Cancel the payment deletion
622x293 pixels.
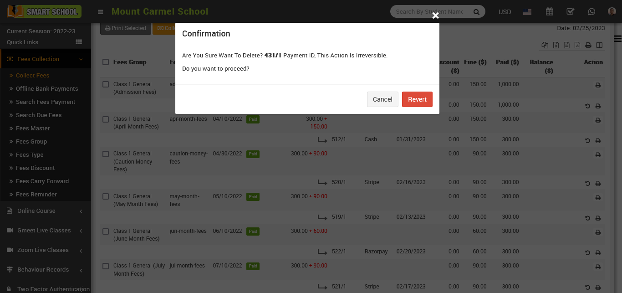click(382, 99)
